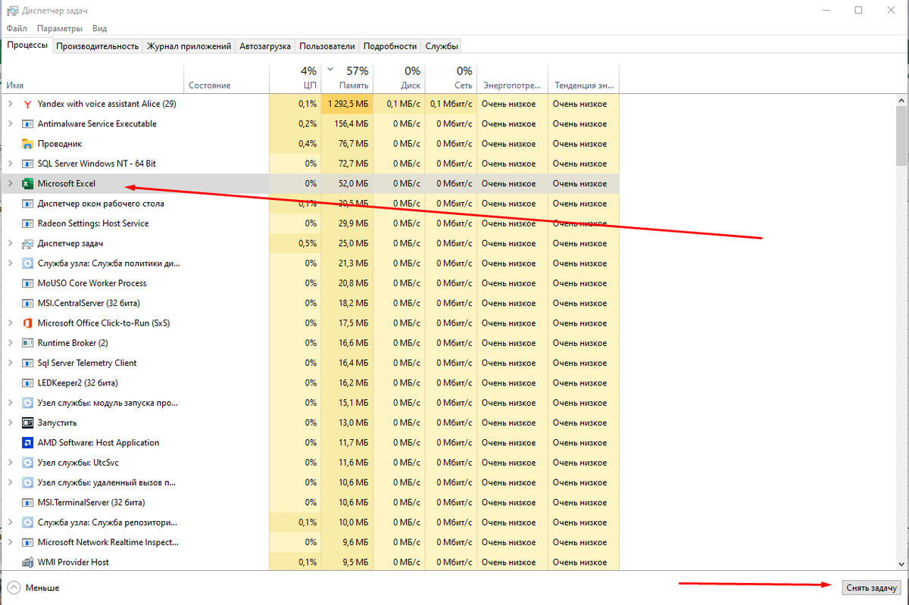Click the Runtime Broker process icon
909x605 pixels.
(x=27, y=343)
